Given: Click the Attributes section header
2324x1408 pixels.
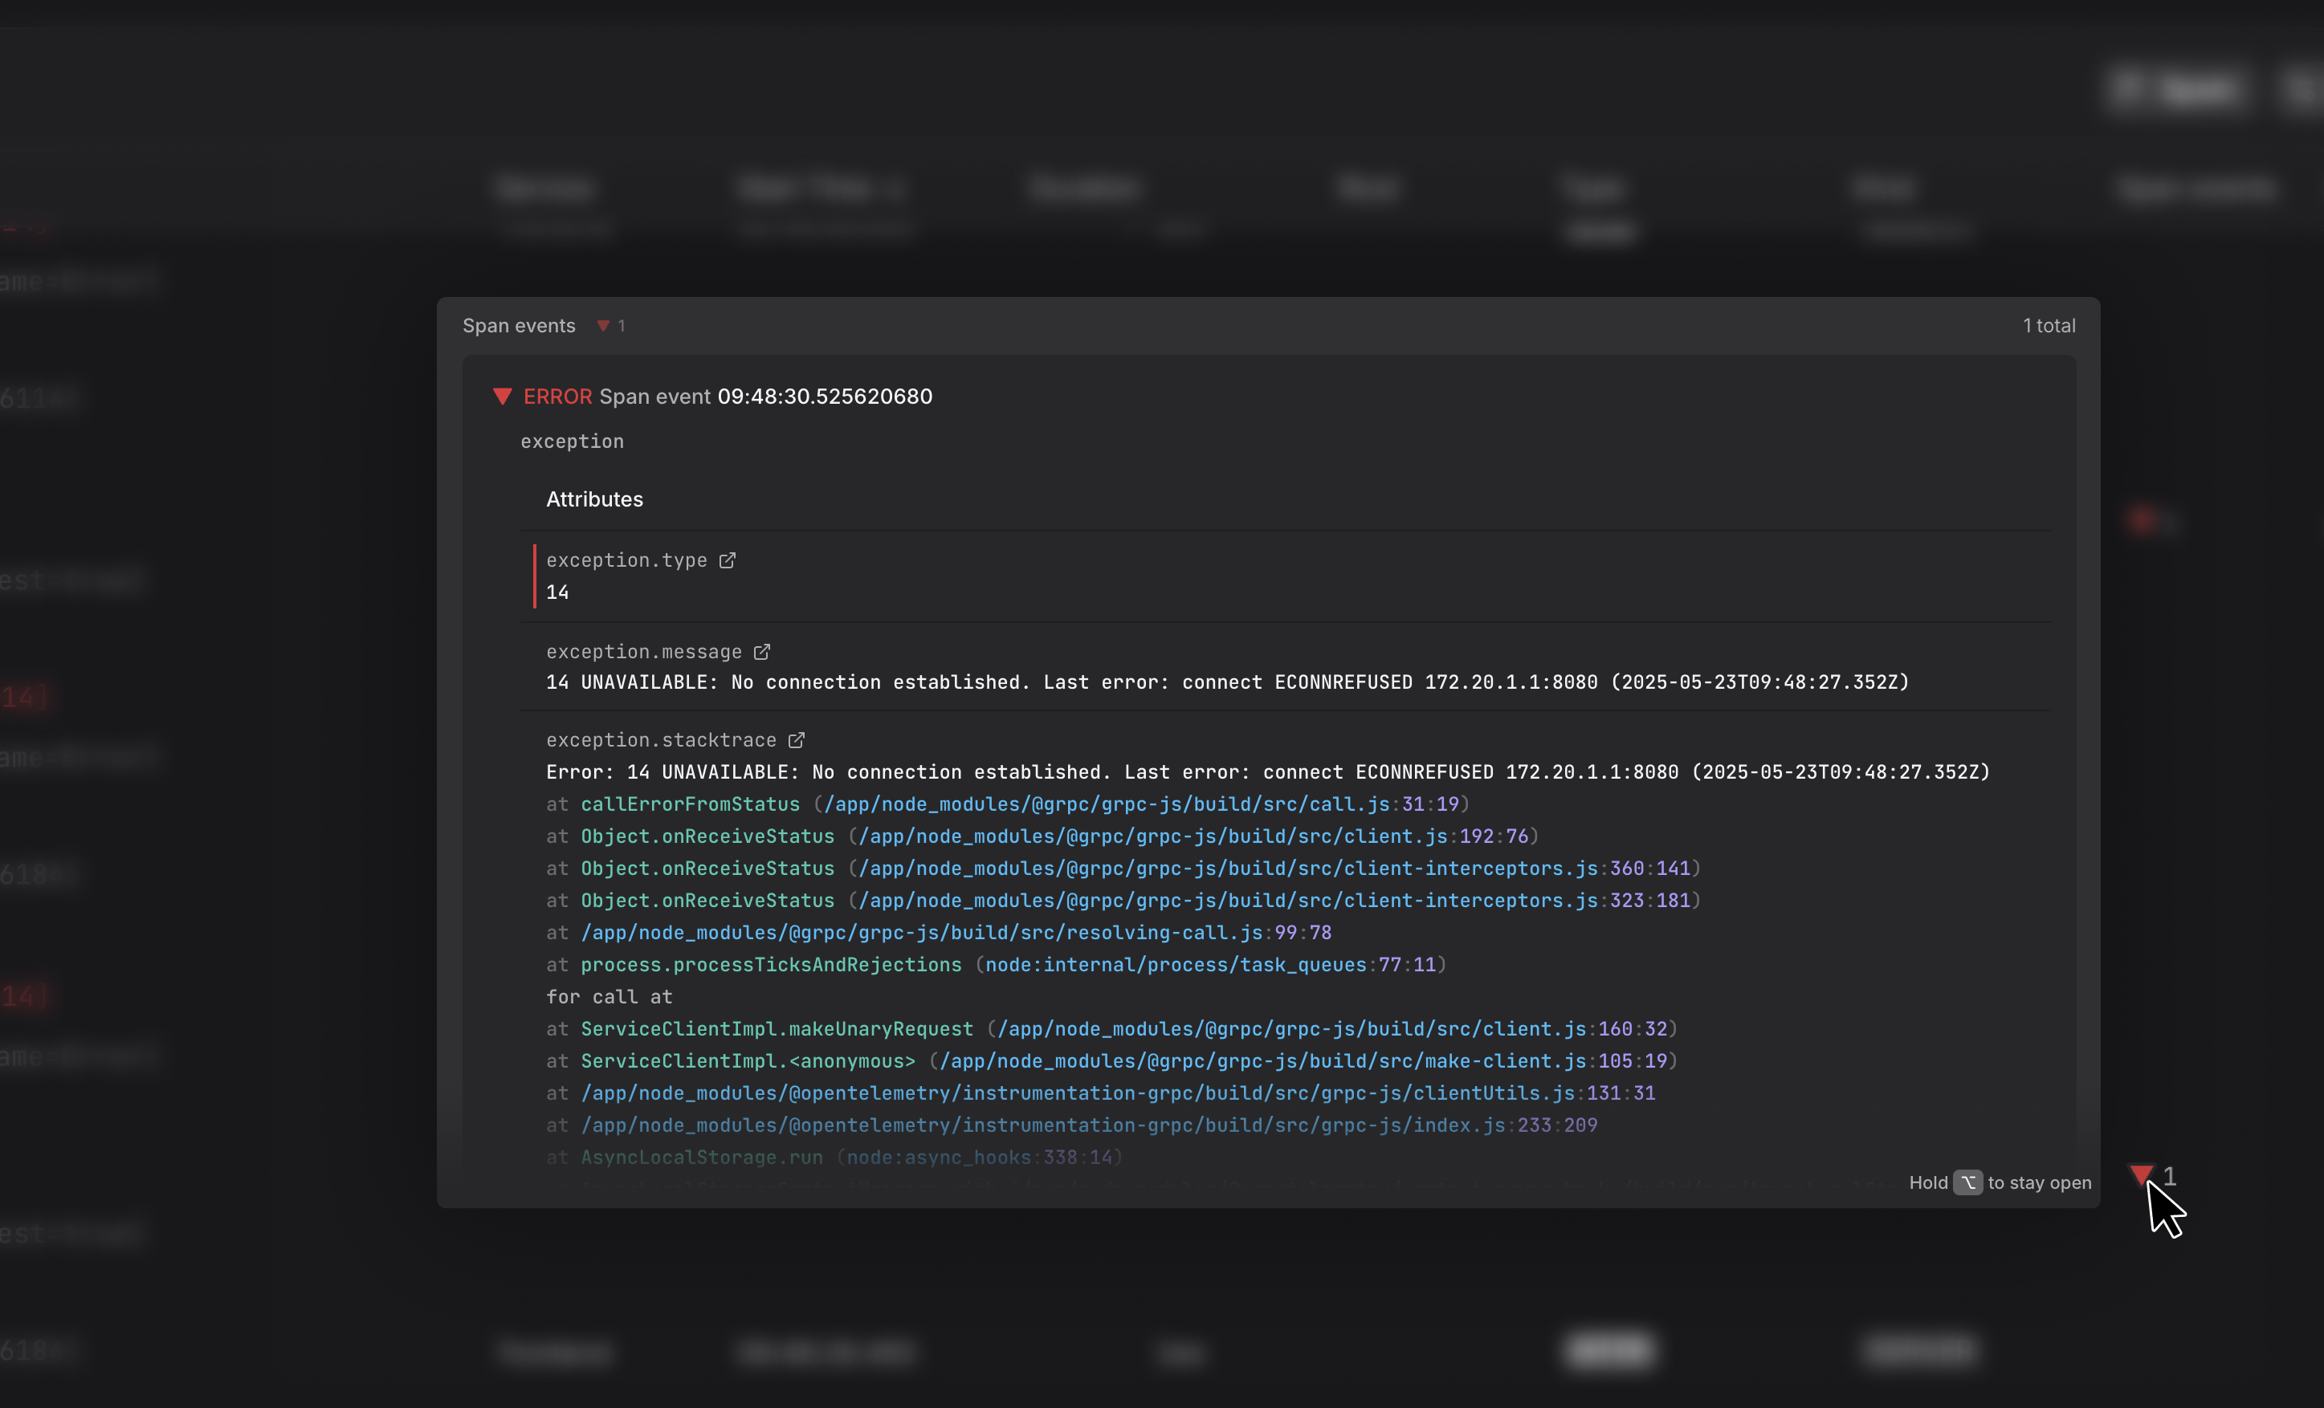Looking at the screenshot, I should click(x=594, y=498).
